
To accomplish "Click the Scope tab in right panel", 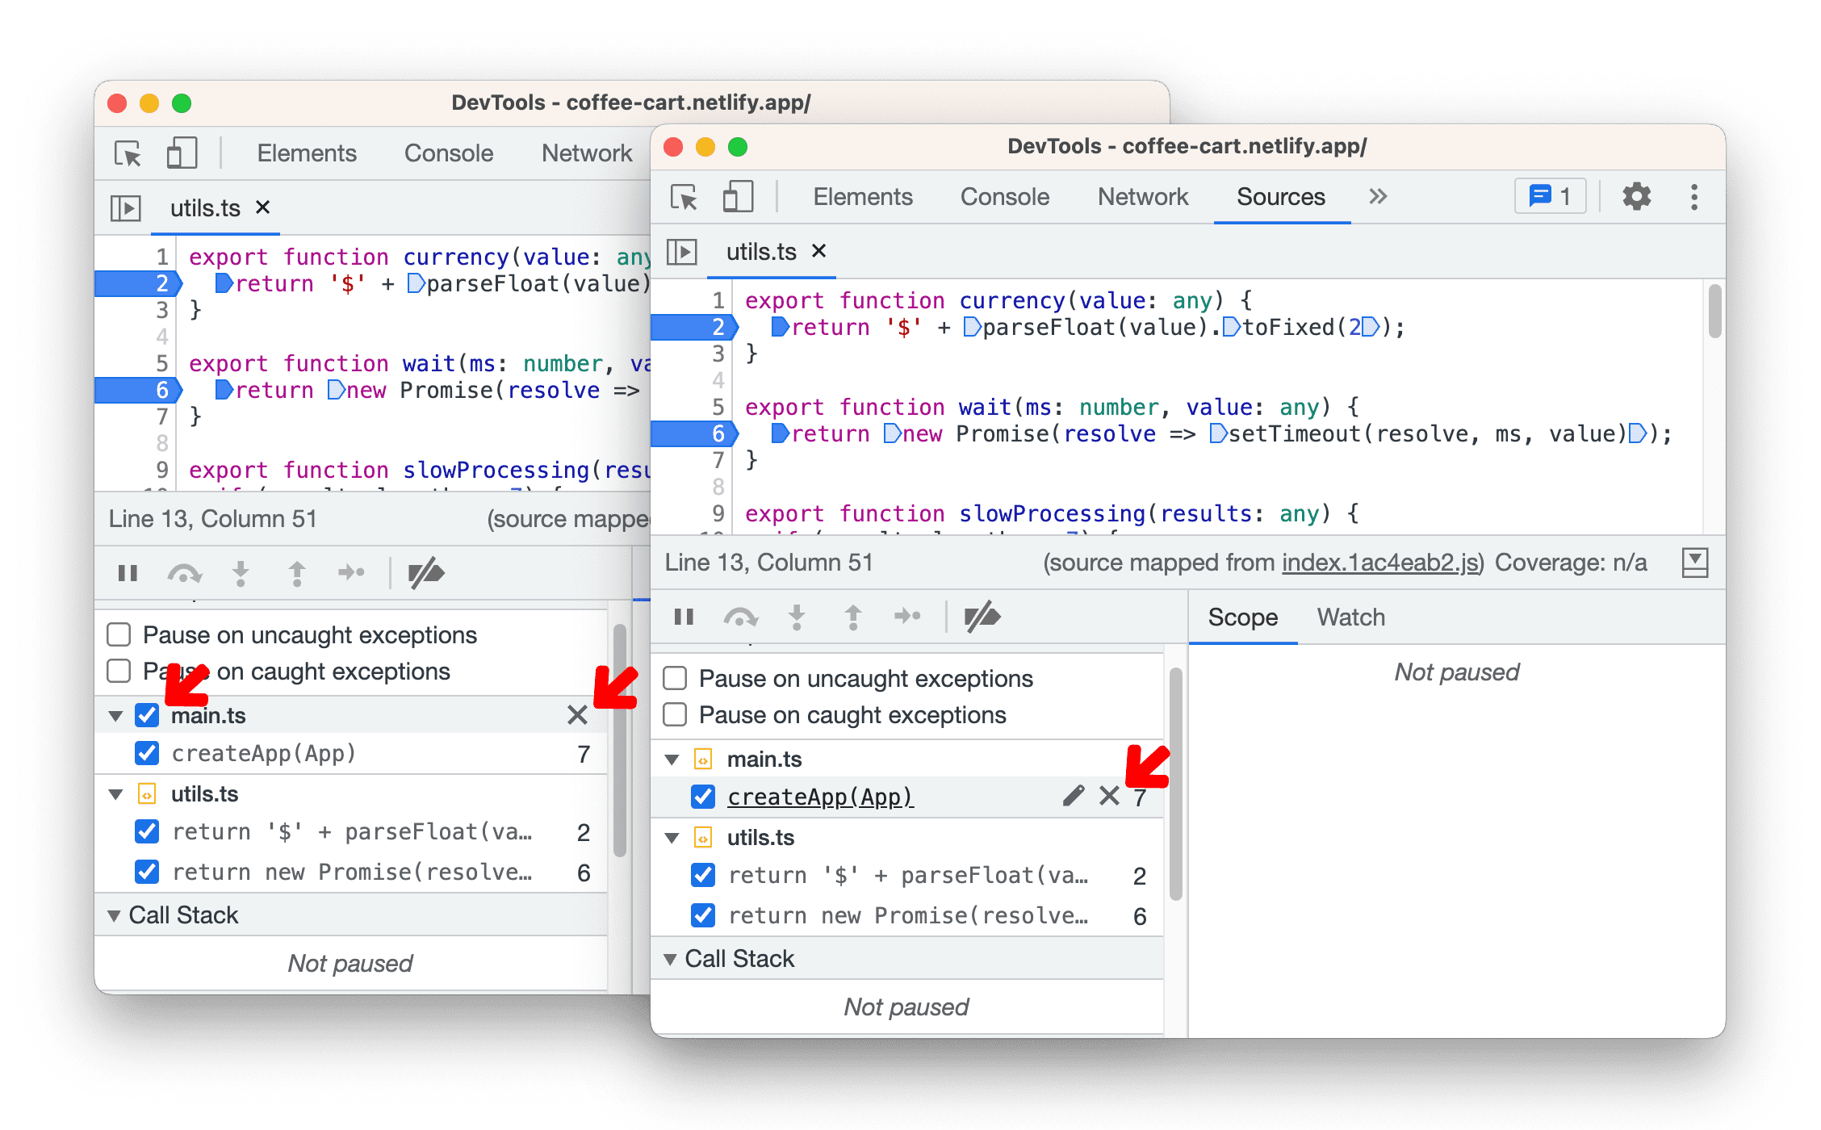I will click(1238, 617).
